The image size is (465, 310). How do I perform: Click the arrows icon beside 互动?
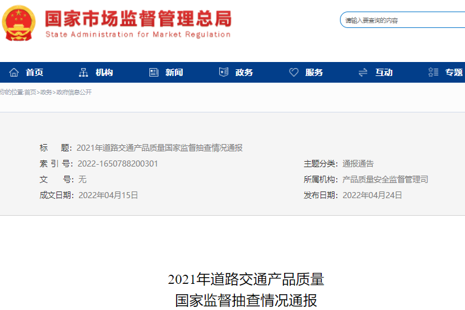[x=363, y=72]
